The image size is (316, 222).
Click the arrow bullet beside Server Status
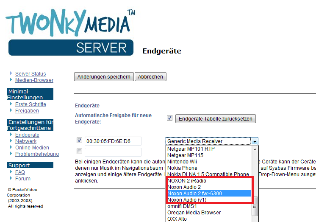coord(11,73)
